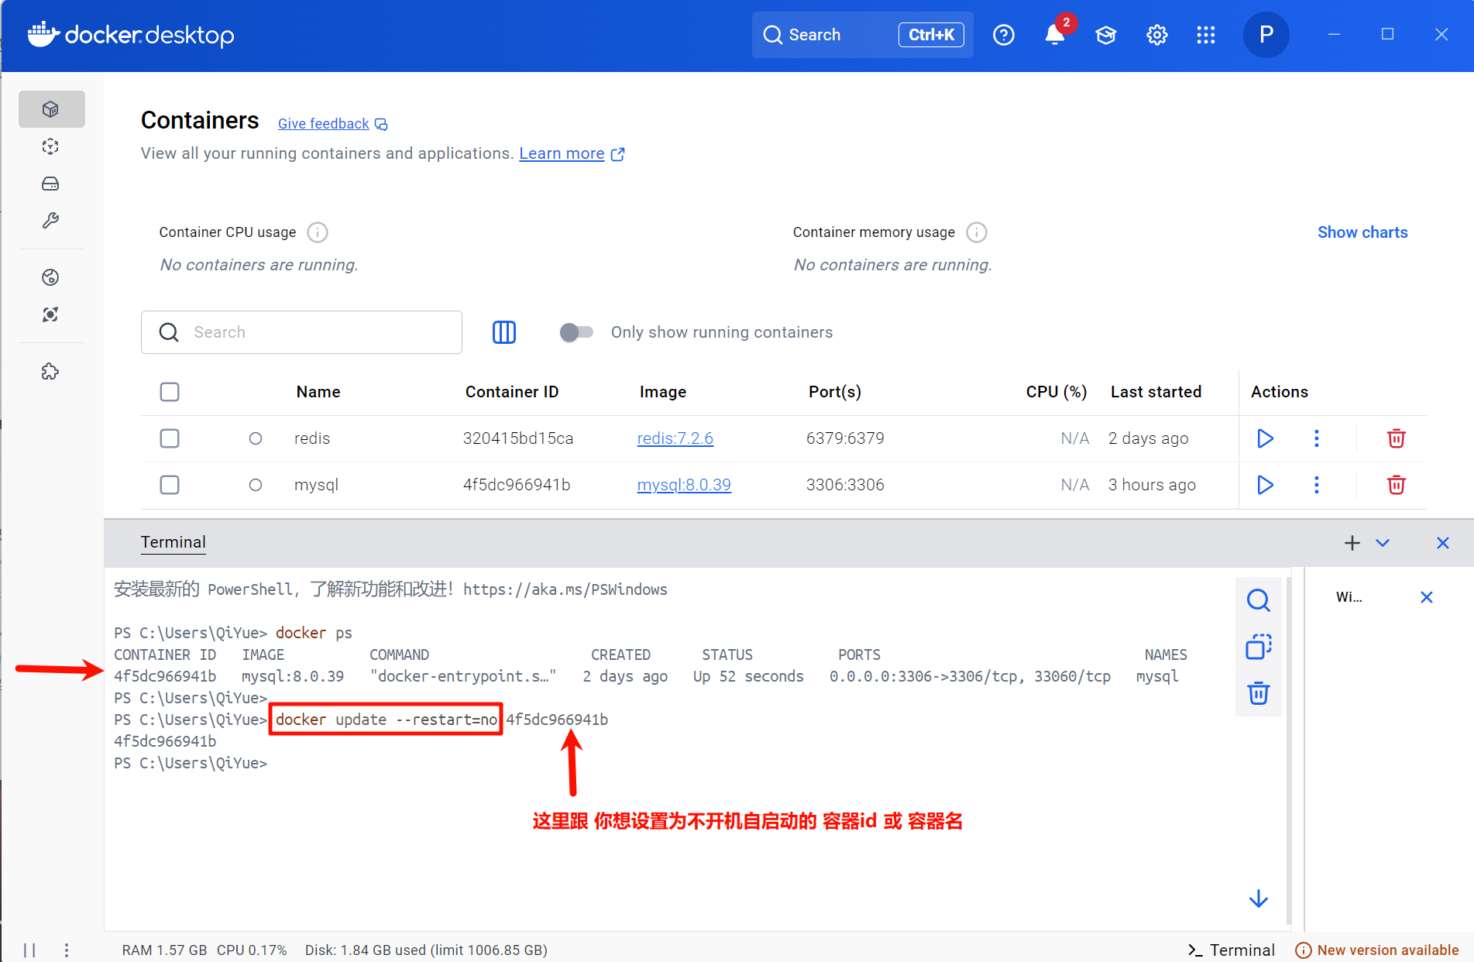Check the mysql container checkbox
Screen dimensions: 1474x962
(170, 485)
